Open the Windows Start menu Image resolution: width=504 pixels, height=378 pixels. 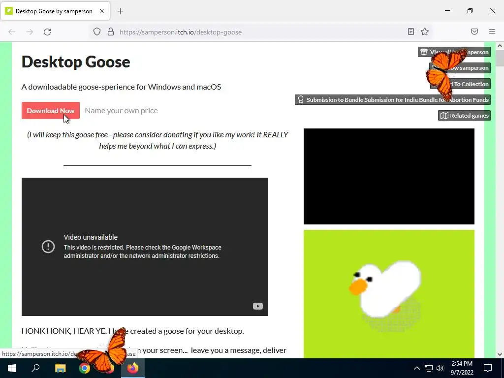12,368
